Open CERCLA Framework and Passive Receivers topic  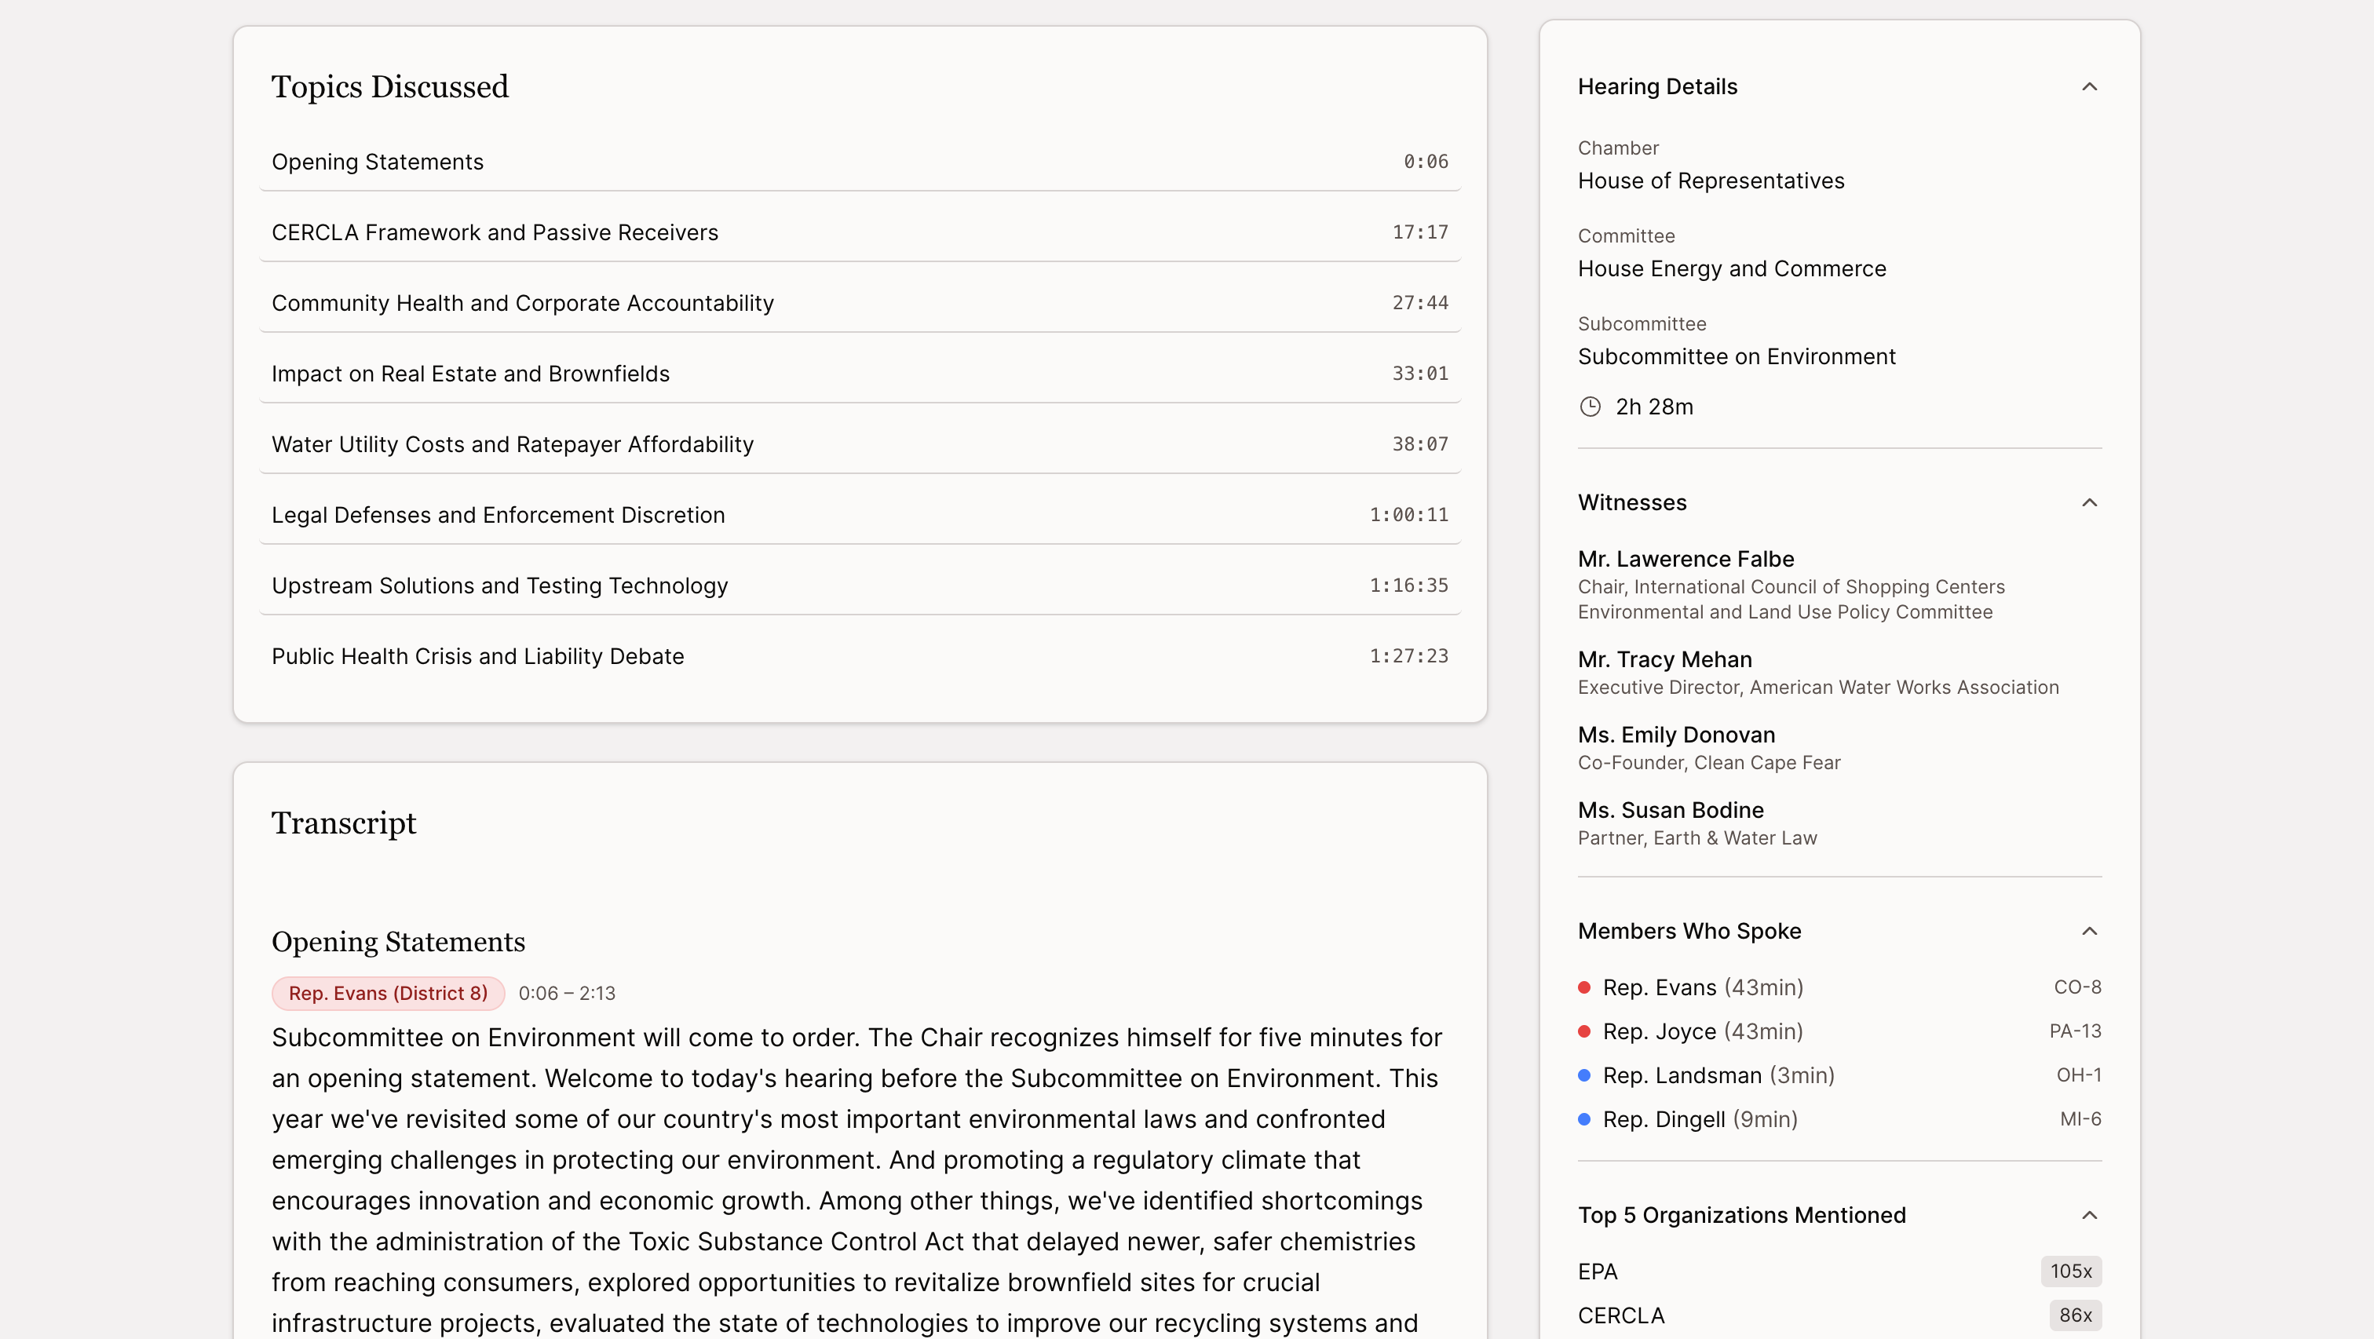tap(494, 232)
